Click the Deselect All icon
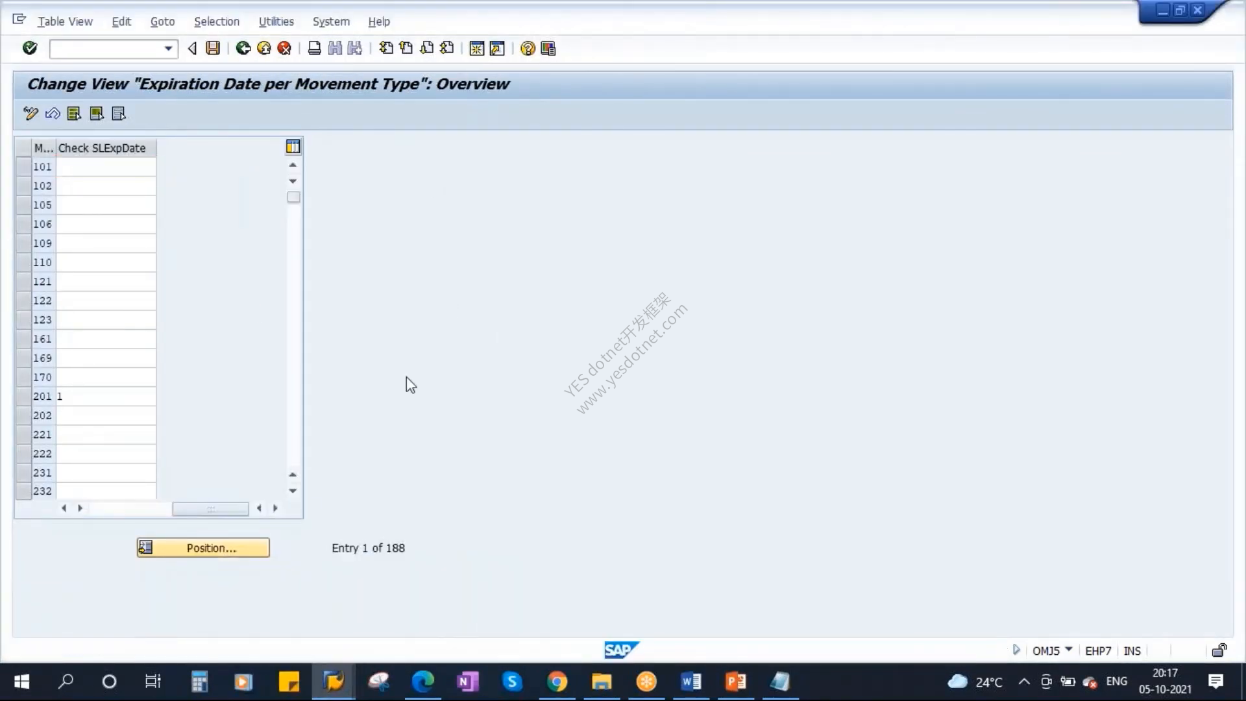 [119, 114]
